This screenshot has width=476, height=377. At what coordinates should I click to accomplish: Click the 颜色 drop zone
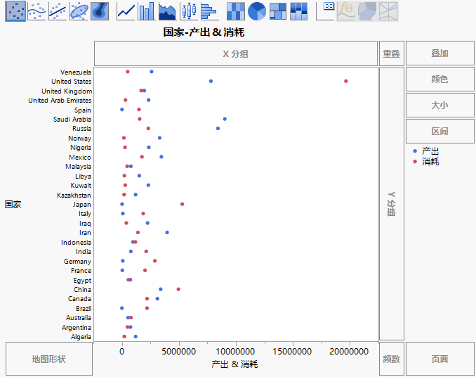point(439,79)
